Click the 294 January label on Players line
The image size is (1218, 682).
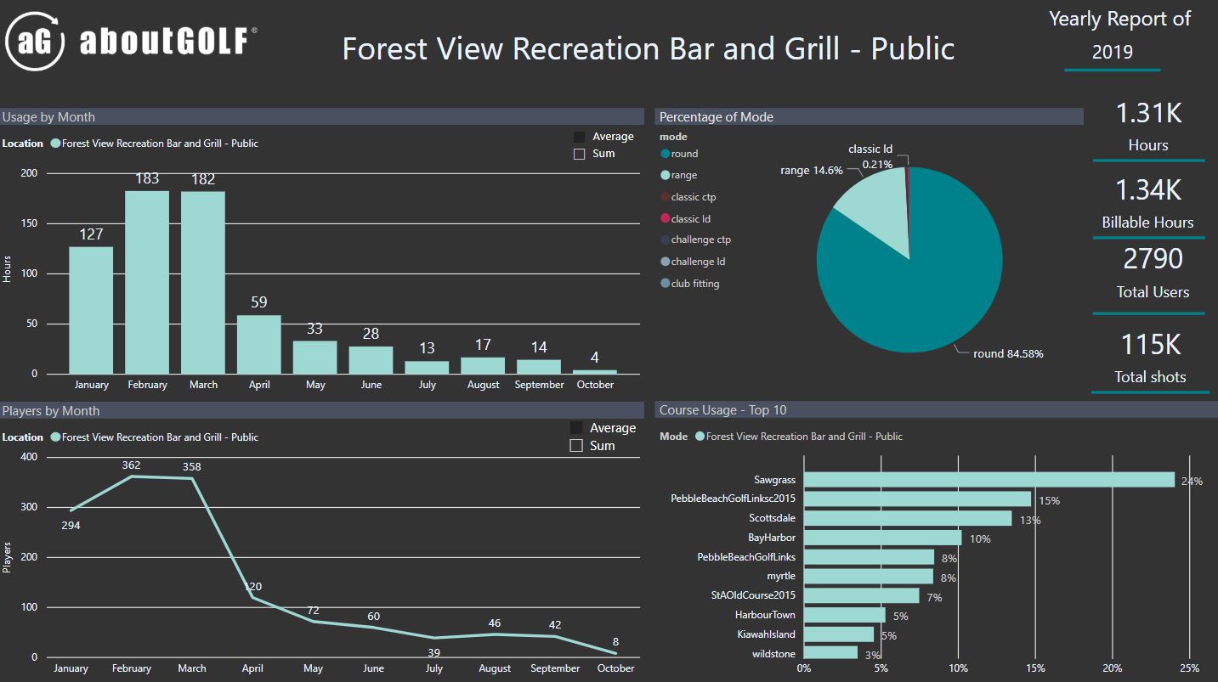point(71,526)
